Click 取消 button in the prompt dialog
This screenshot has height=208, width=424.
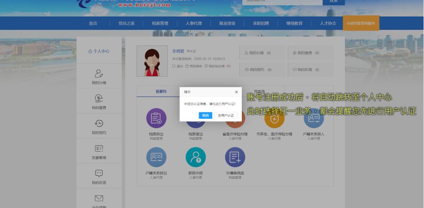[x=205, y=116]
